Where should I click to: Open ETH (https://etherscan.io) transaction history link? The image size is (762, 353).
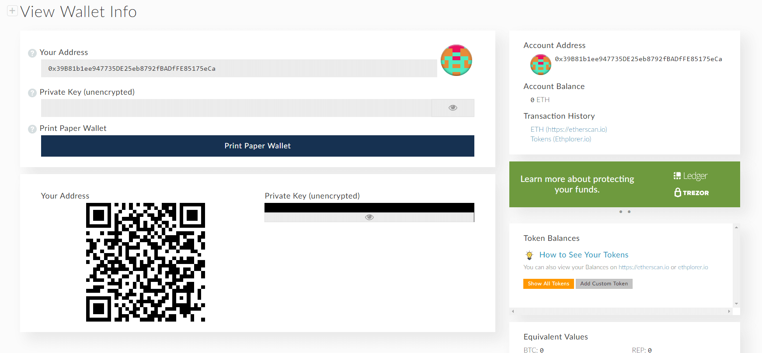pyautogui.click(x=568, y=130)
